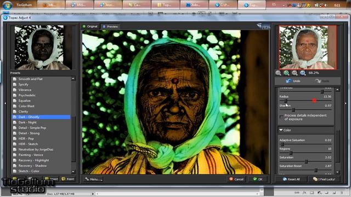
Task: Click the blue zoom icon beside 68.2%
Action: (303, 73)
